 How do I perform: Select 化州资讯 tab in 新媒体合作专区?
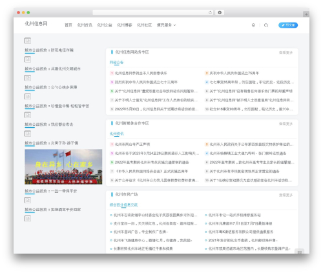(116, 134)
